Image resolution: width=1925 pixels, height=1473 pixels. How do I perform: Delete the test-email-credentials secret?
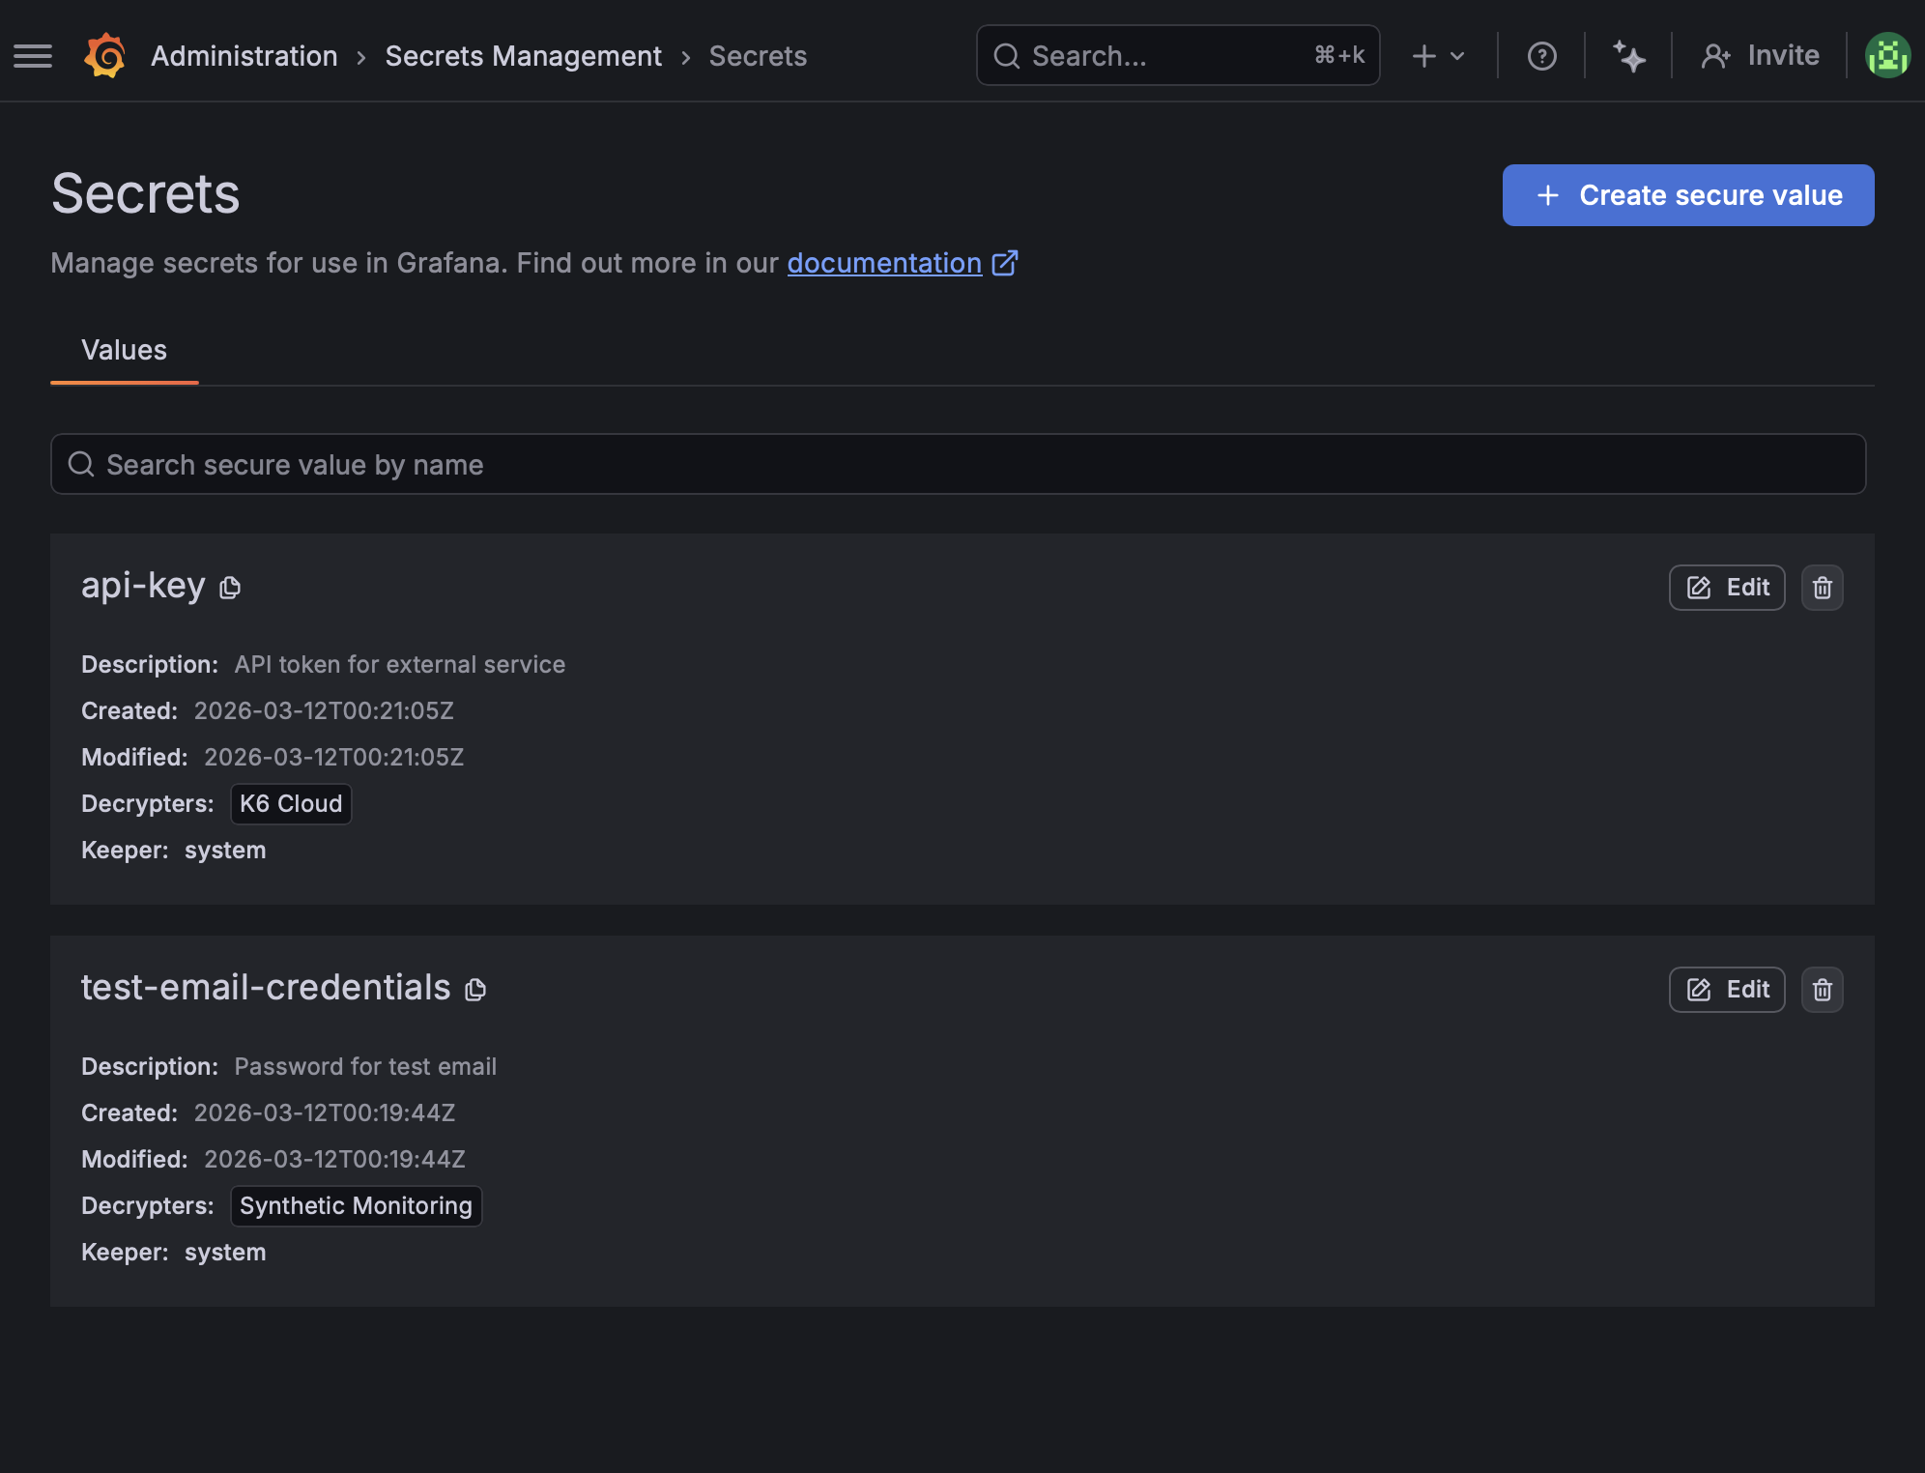[x=1822, y=990]
